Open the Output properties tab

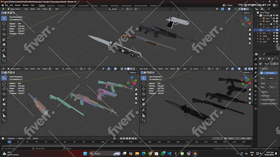click(x=256, y=68)
